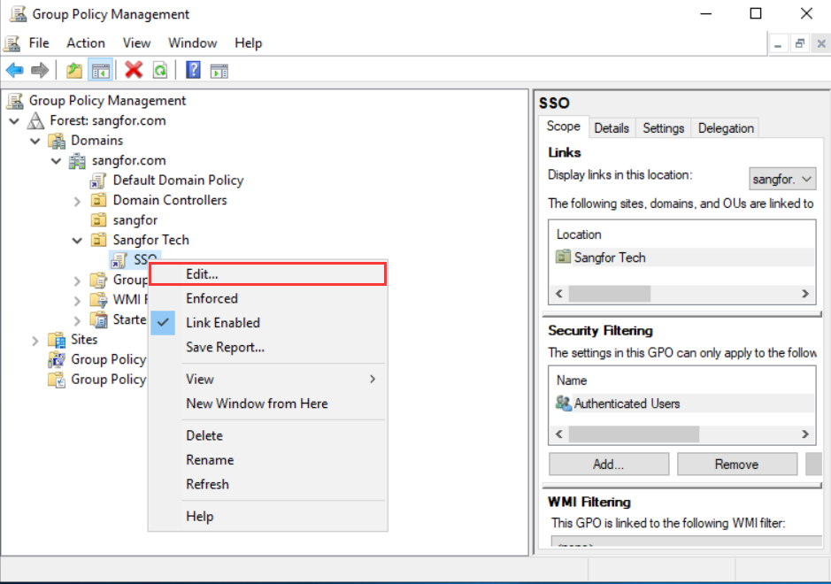Expand the Domain Controllers node
831x584 pixels.
pyautogui.click(x=77, y=201)
